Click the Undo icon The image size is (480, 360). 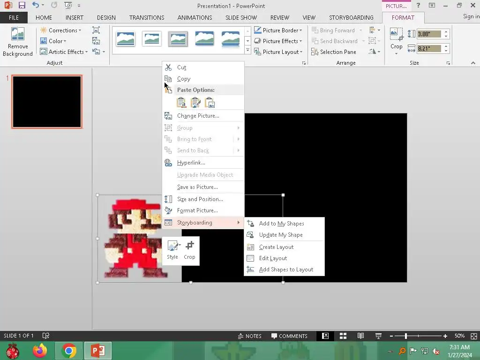36,5
